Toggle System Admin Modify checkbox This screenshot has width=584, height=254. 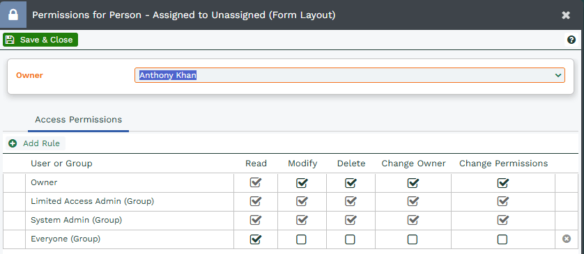point(302,220)
